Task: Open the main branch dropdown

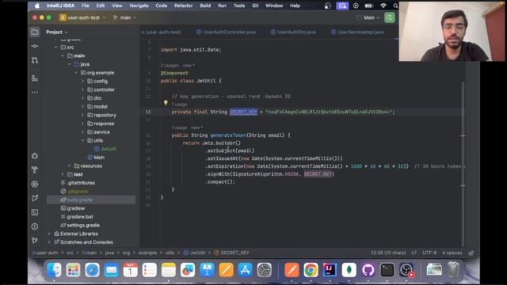Action: tap(124, 17)
